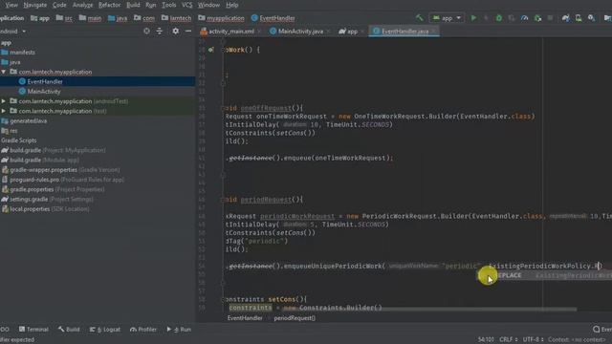Viewport: 612px width, 344px height.
Task: Choose REPLACE from the autocomplete popup
Action: (545, 275)
